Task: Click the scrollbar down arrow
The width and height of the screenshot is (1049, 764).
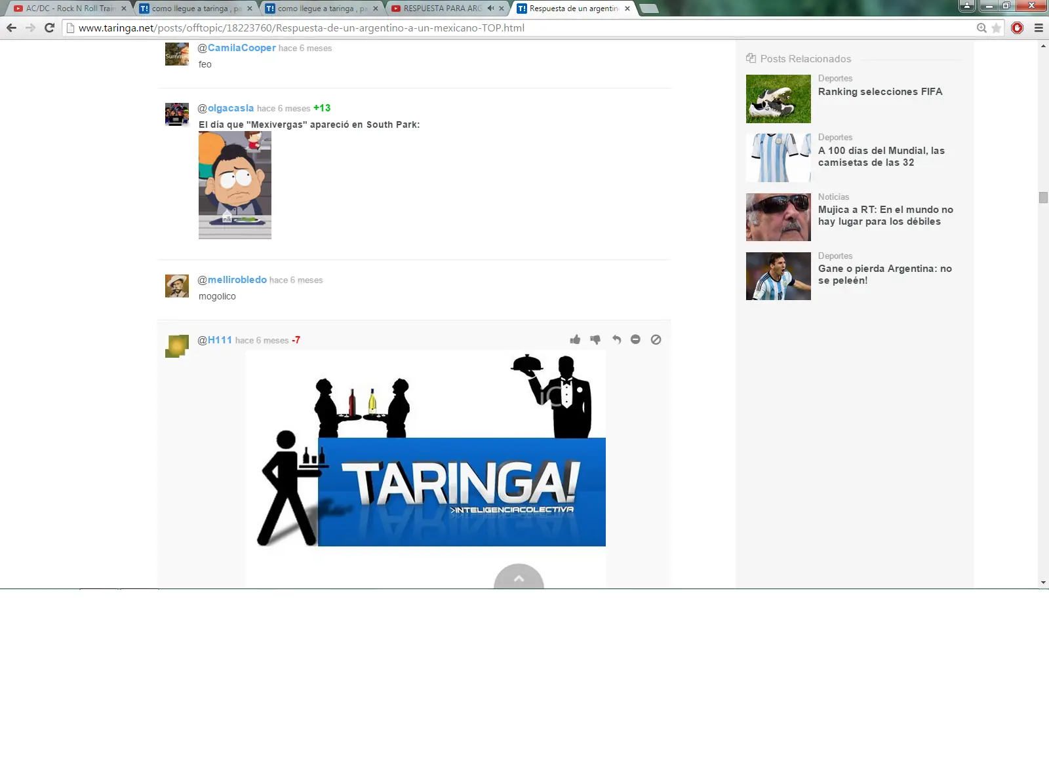Action: pos(1043,583)
